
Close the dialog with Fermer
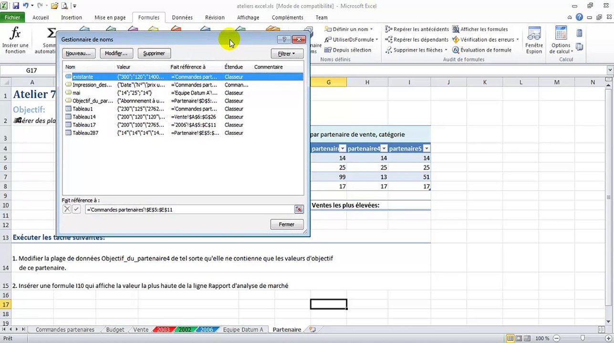287,224
